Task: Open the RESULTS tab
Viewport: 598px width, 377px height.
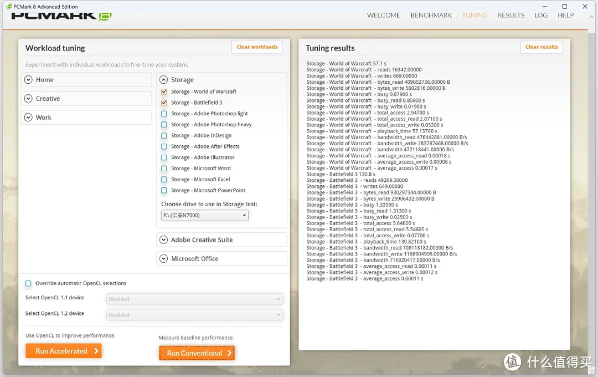Action: coord(511,16)
